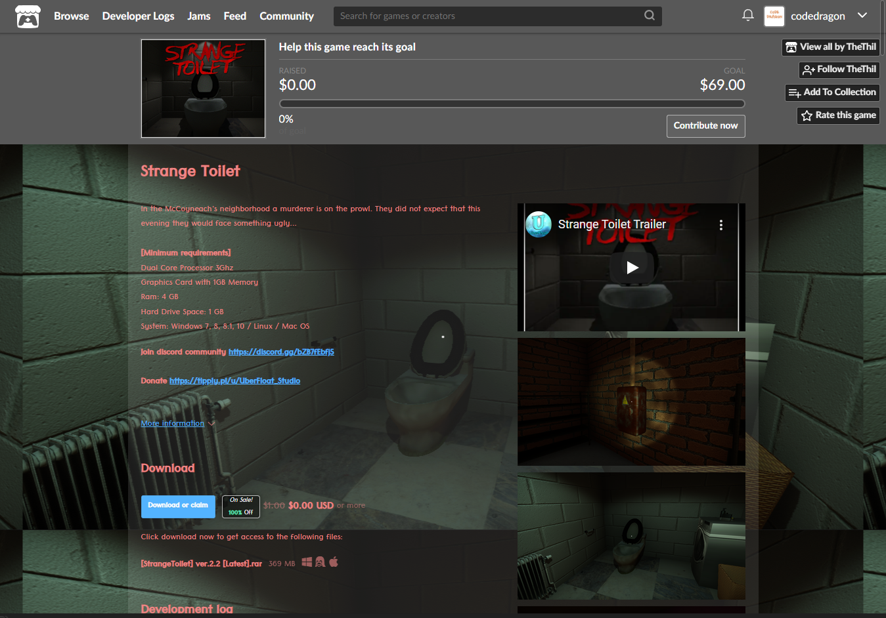
Task: Click the Contribute now button
Action: coord(705,126)
